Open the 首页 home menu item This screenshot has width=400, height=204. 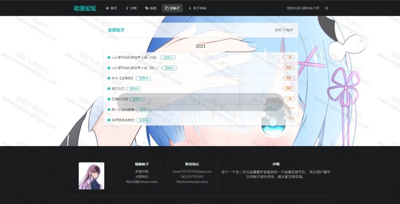tap(111, 8)
